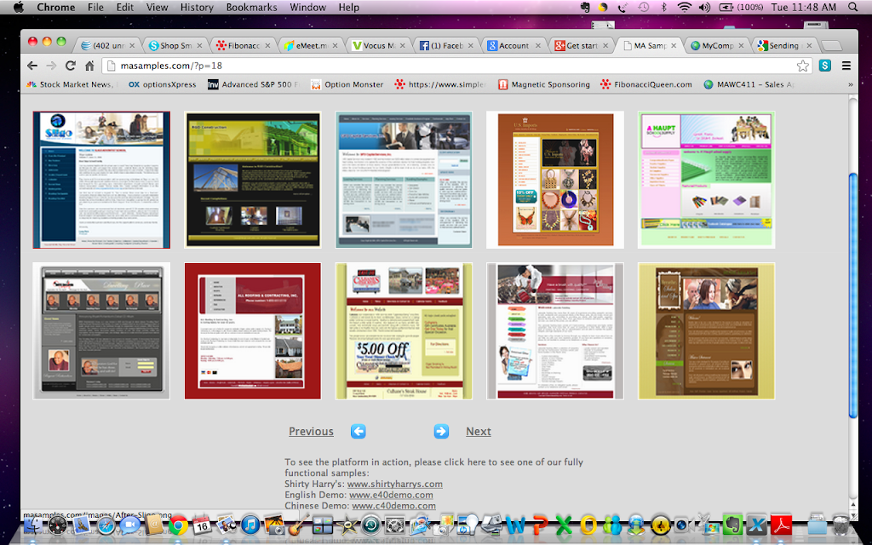The image size is (872, 545).
Task: Open the volume control in menu bar
Action: (x=704, y=7)
